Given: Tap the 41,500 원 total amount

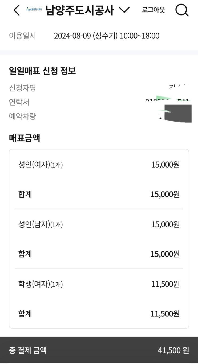Looking at the screenshot, I should [173, 350].
